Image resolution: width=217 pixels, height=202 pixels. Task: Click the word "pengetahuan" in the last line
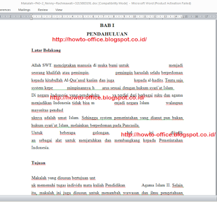[x=172, y=193]
